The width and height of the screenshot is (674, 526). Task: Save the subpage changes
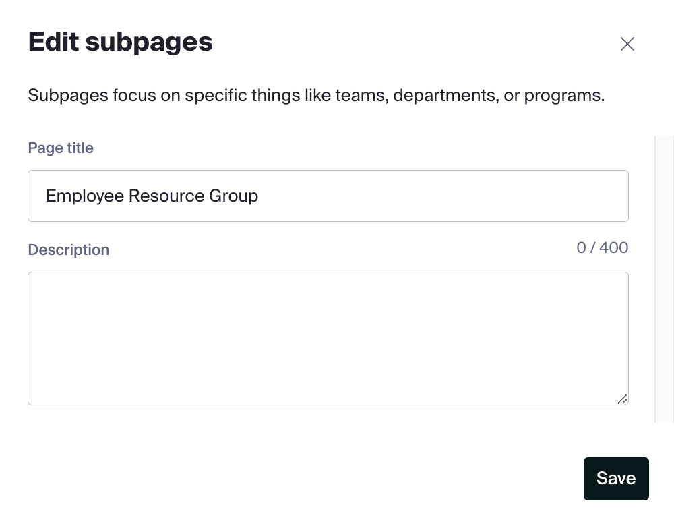616,478
